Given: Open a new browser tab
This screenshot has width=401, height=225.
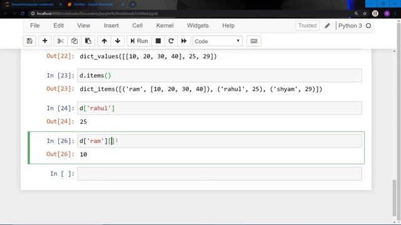Looking at the screenshot, I should [x=133, y=4].
